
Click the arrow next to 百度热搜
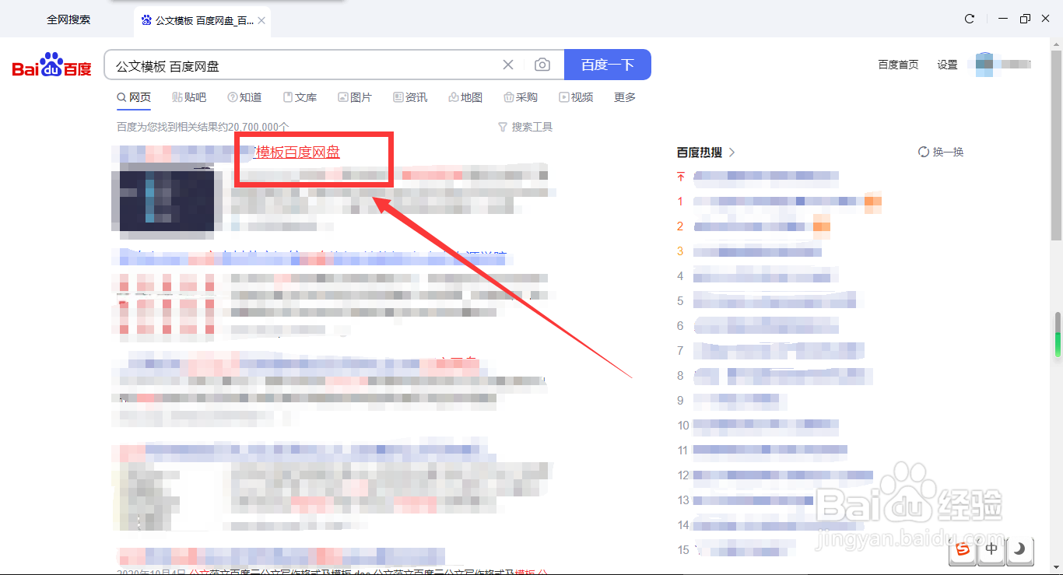coord(732,153)
